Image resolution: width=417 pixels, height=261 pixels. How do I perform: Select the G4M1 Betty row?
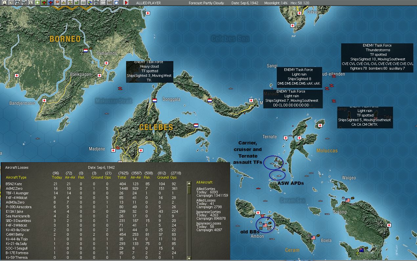coord(95,234)
